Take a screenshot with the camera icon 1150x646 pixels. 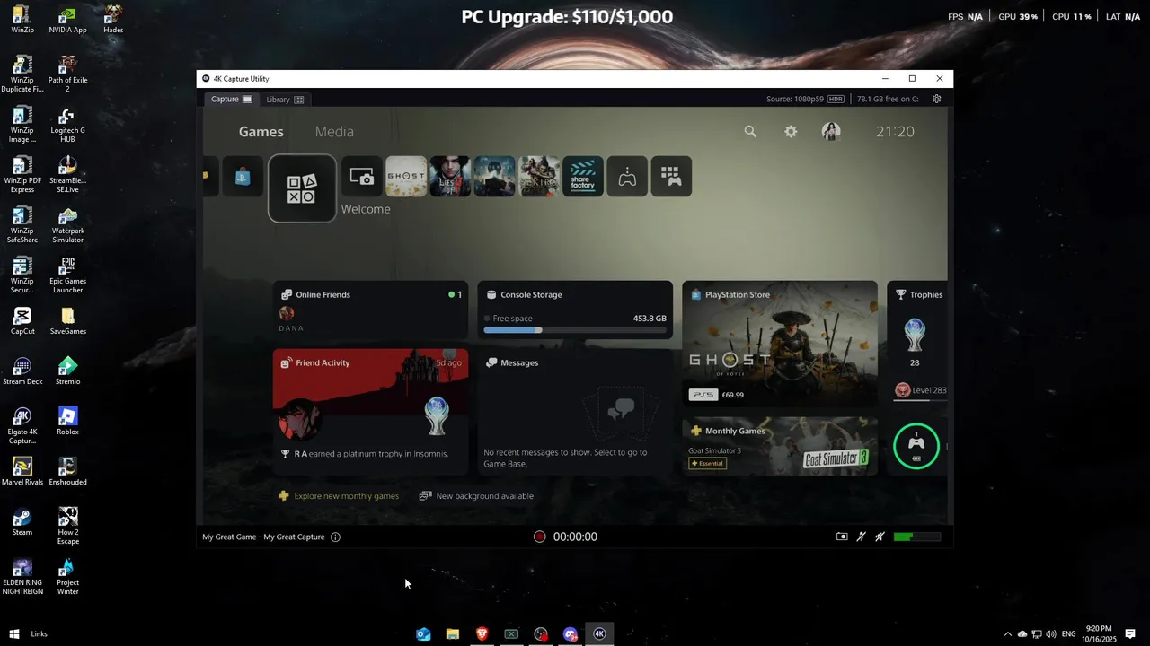point(842,537)
